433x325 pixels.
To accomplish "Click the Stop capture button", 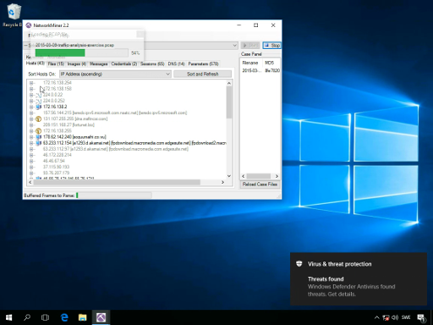I will pyautogui.click(x=272, y=46).
